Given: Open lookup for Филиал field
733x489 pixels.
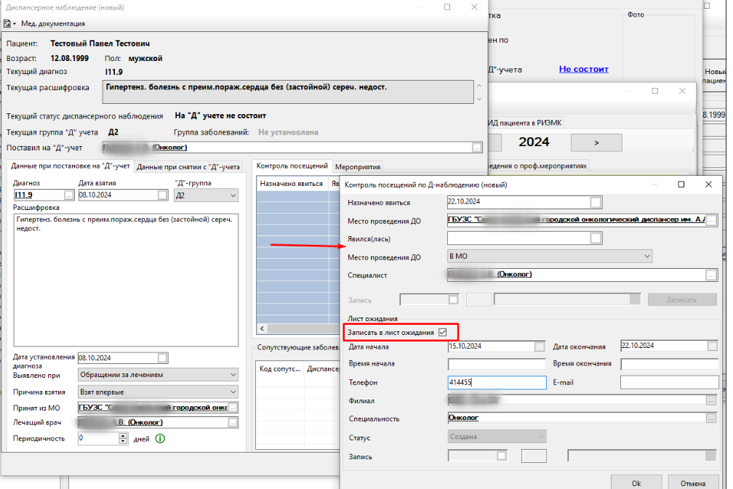Looking at the screenshot, I should pos(711,401).
